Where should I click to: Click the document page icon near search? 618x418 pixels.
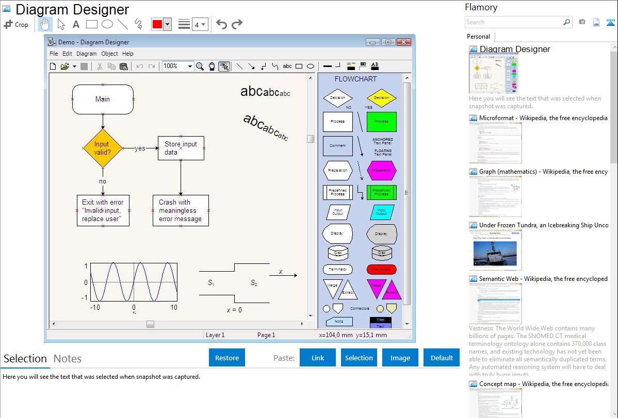click(x=596, y=22)
